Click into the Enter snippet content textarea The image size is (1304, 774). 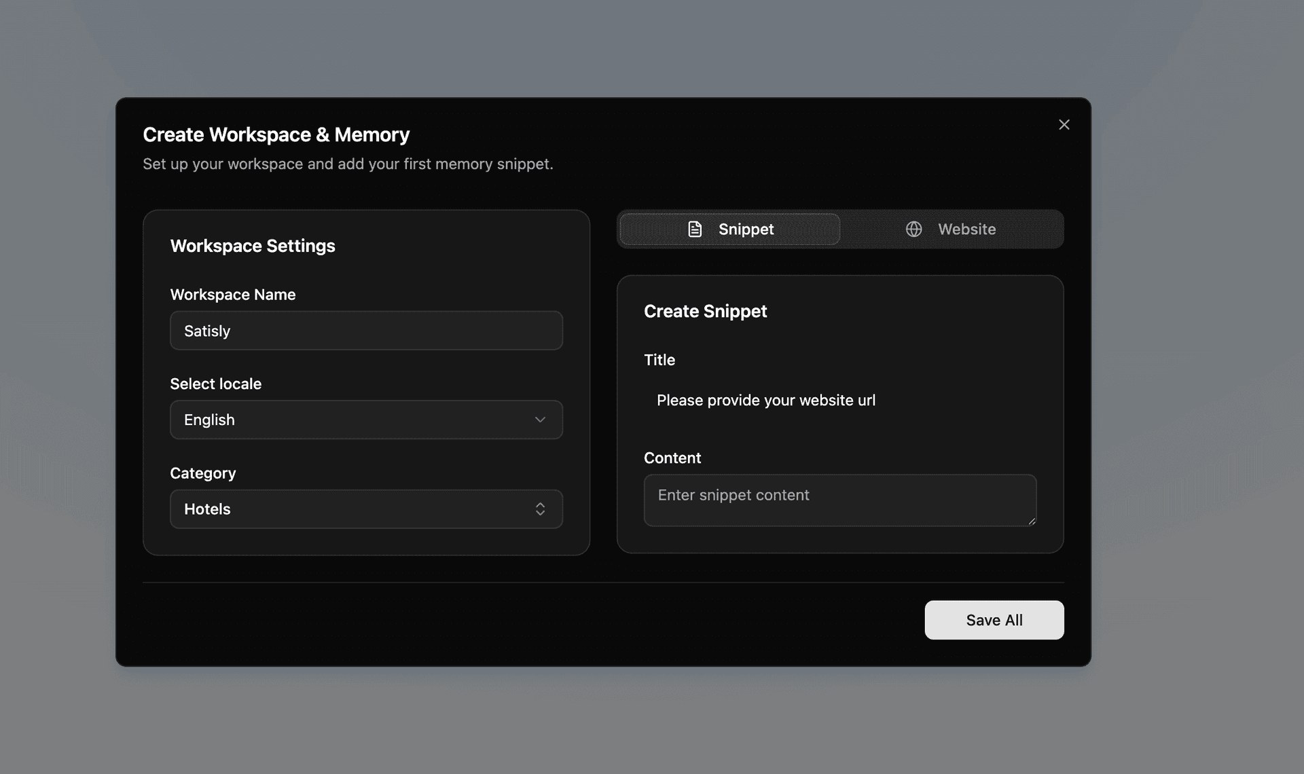click(x=839, y=500)
